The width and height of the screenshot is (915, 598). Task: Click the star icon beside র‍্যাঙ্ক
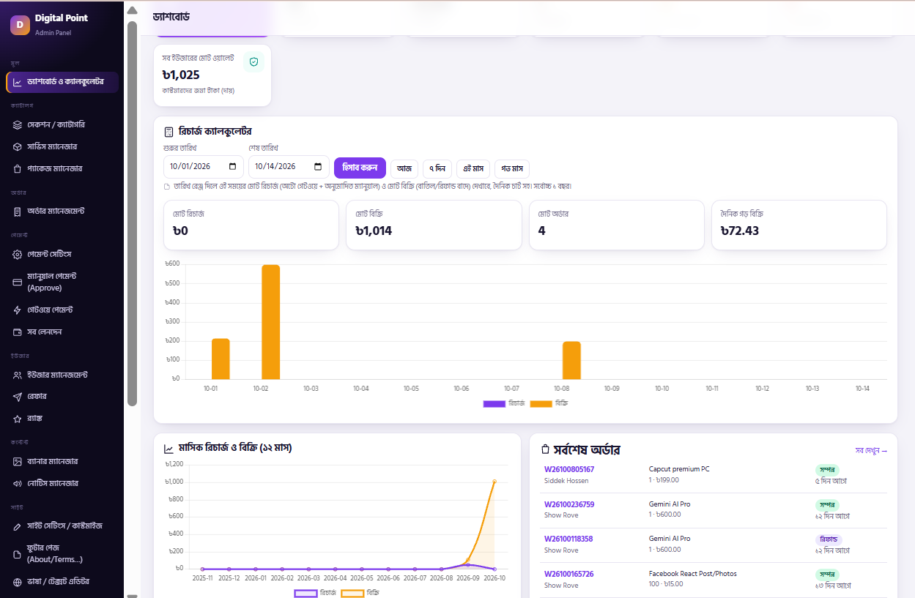(18, 419)
